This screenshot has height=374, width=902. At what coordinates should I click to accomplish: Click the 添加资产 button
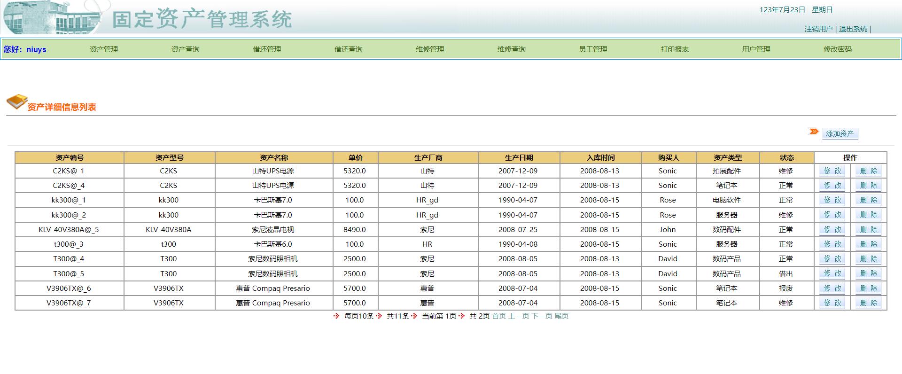coord(840,133)
